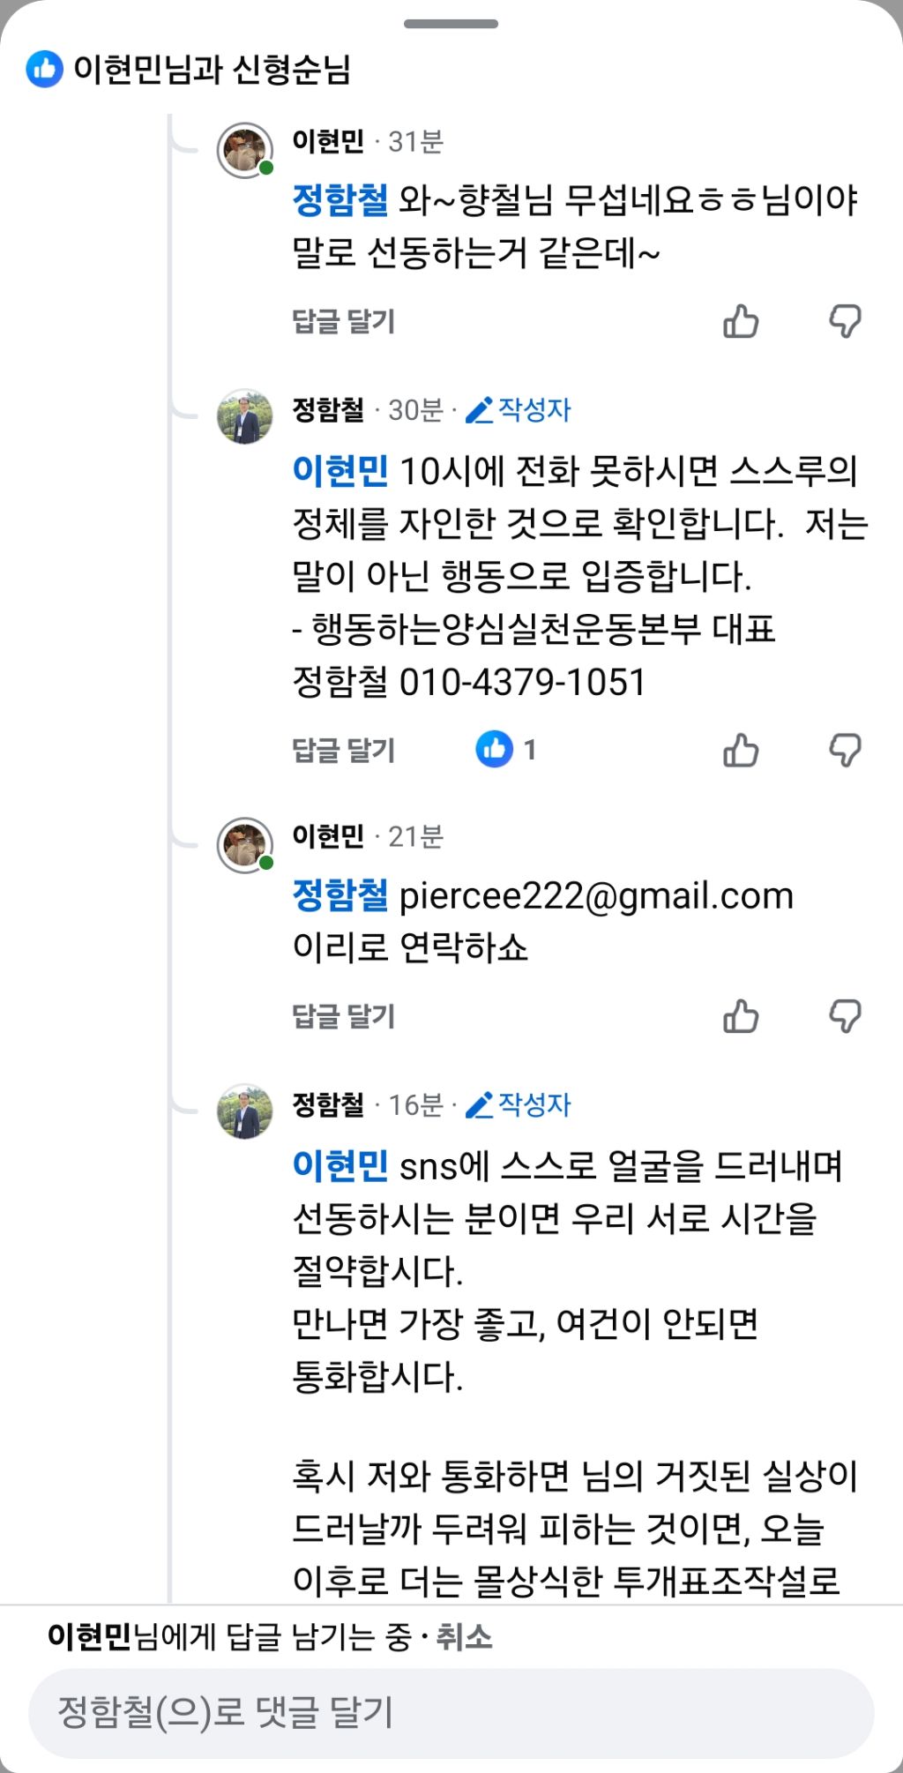View reactions from 이현민님과 신형순님
The image size is (903, 1773).
pyautogui.click(x=190, y=69)
